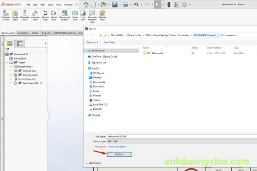
Task: Open the PropertyManager panel tab icon
Action: click(19, 44)
